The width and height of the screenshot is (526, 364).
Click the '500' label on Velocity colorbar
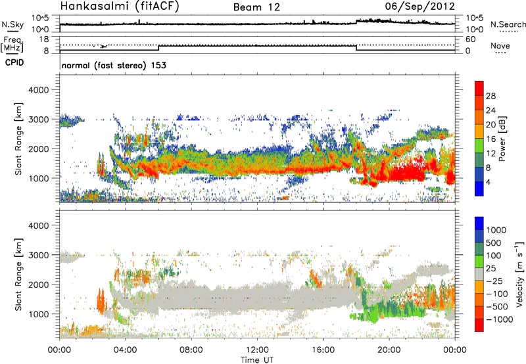pos(494,242)
